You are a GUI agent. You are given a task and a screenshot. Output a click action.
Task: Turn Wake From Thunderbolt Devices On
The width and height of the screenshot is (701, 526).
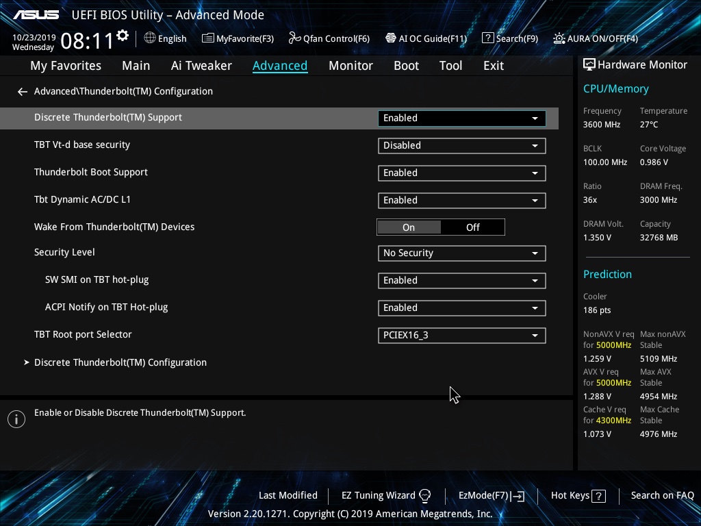(x=409, y=227)
